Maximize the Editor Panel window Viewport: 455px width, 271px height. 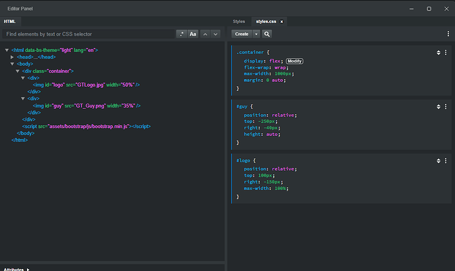coord(429,9)
